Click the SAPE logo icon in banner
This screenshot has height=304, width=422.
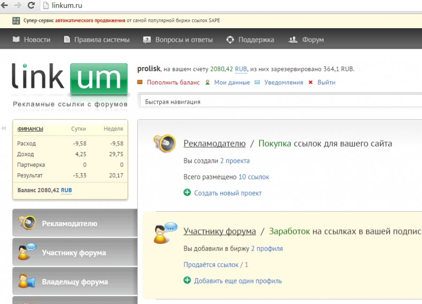coord(16,21)
